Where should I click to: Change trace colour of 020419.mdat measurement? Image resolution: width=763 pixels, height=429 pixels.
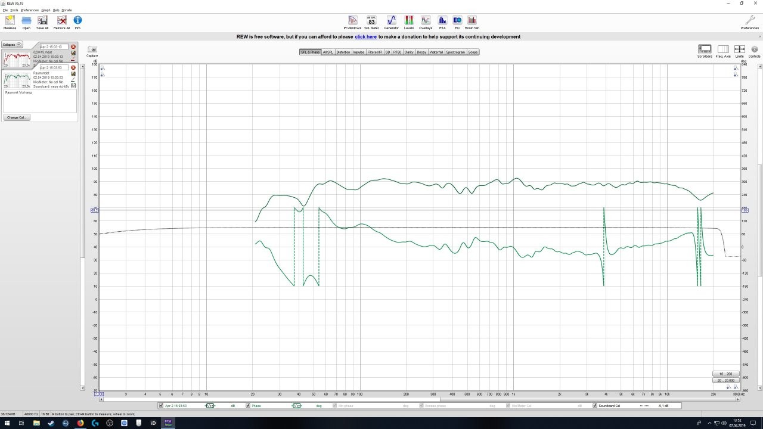(x=73, y=58)
